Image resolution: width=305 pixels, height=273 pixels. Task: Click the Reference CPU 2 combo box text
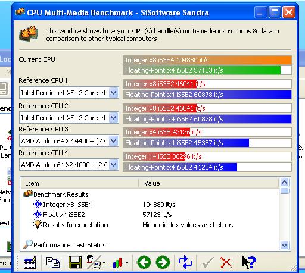[63, 118]
